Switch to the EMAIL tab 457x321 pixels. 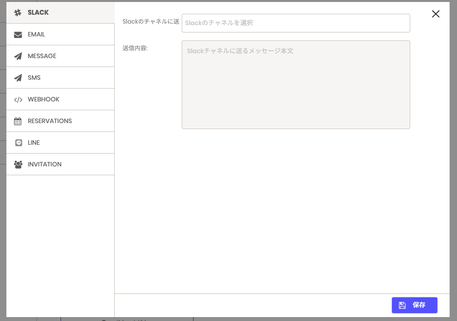pos(61,34)
